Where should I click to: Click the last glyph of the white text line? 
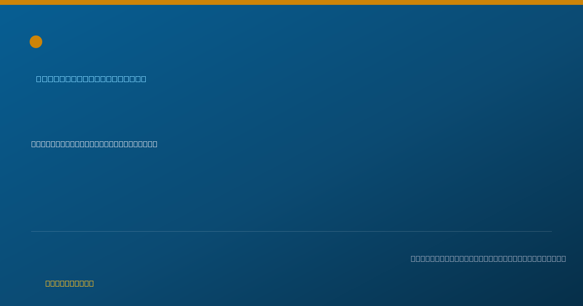pyautogui.click(x=155, y=144)
